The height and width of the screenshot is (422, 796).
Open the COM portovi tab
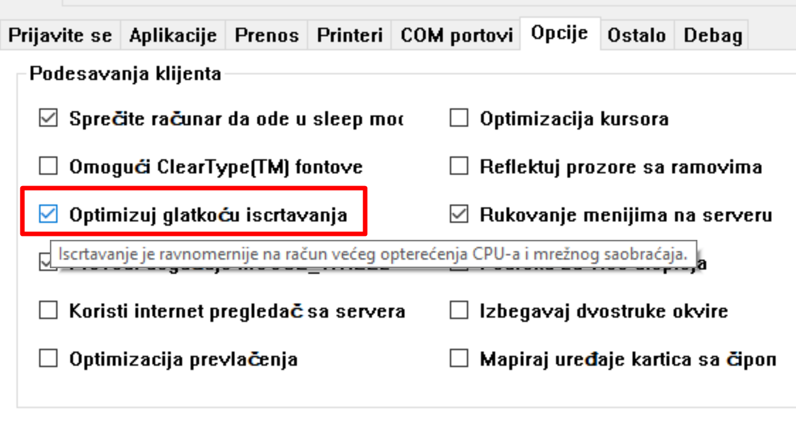(457, 36)
